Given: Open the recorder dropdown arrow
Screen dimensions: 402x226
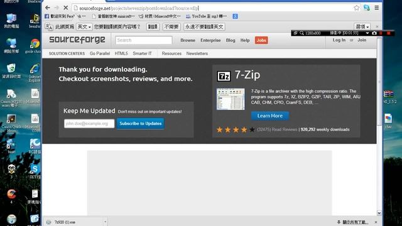Looking at the screenshot, I should click(367, 33).
